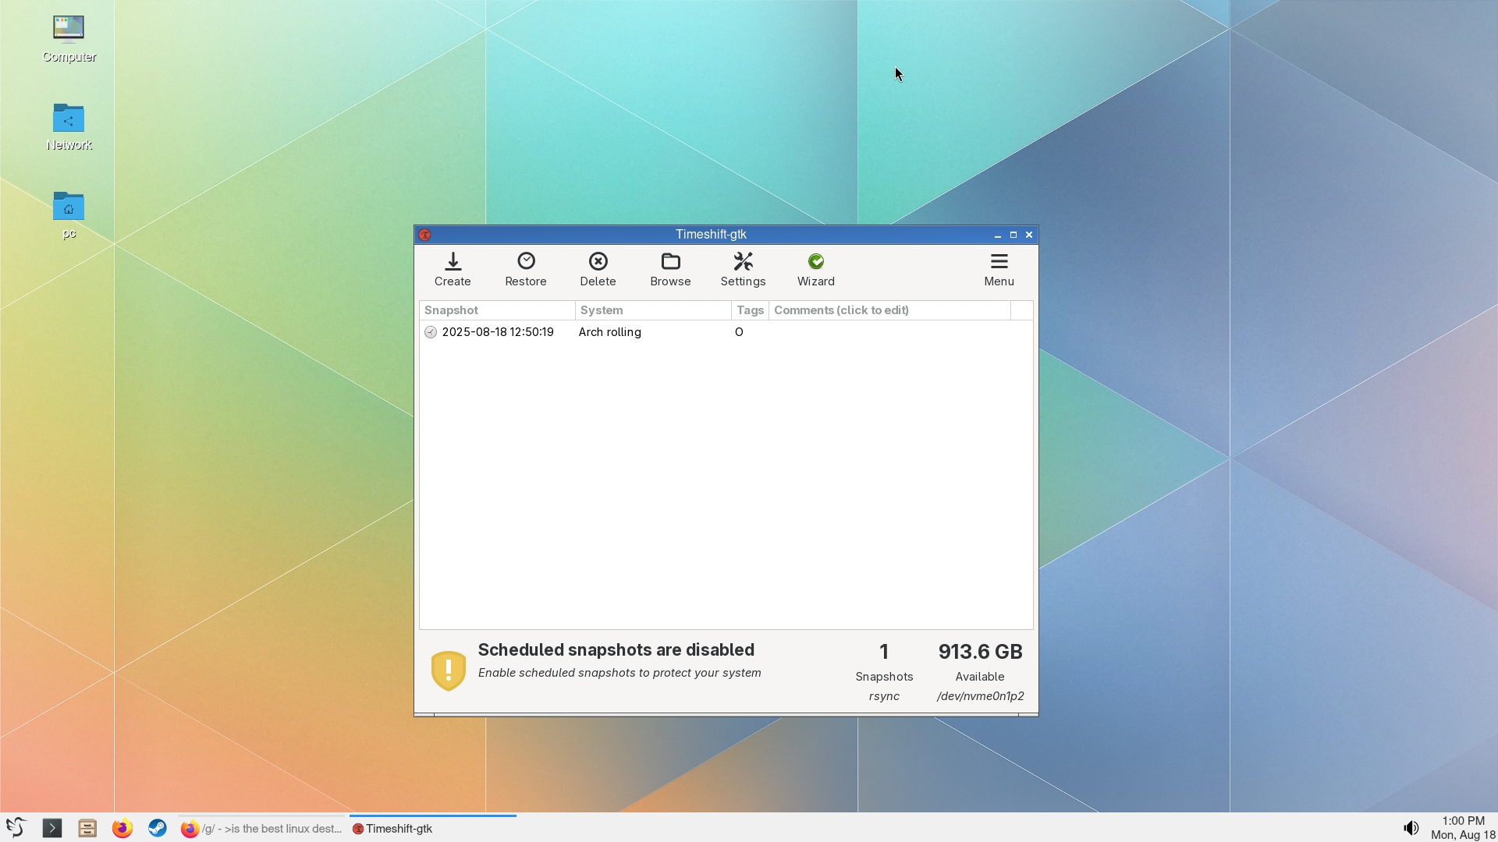
Task: Click the Restore clock icon
Action: (x=526, y=261)
